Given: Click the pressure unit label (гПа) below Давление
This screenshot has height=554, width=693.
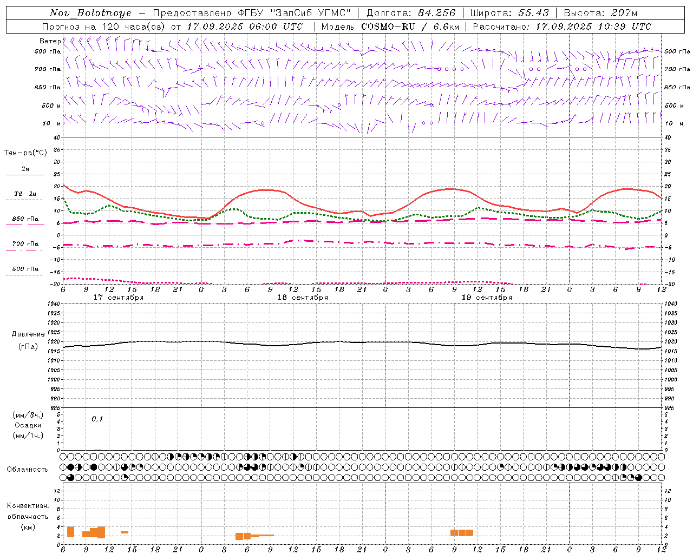Looking at the screenshot, I should click(28, 346).
